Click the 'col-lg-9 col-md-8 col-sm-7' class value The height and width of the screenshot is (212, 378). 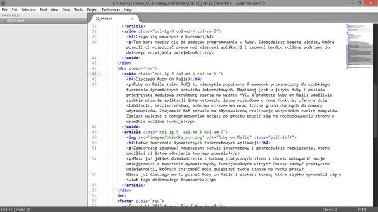[192, 132]
